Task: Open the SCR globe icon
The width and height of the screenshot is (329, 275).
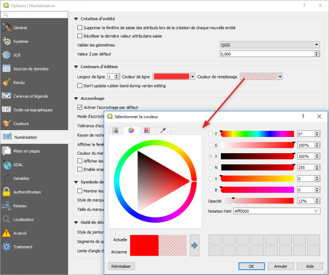Action: (x=6, y=55)
